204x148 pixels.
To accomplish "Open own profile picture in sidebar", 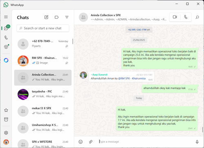I will (6, 142).
